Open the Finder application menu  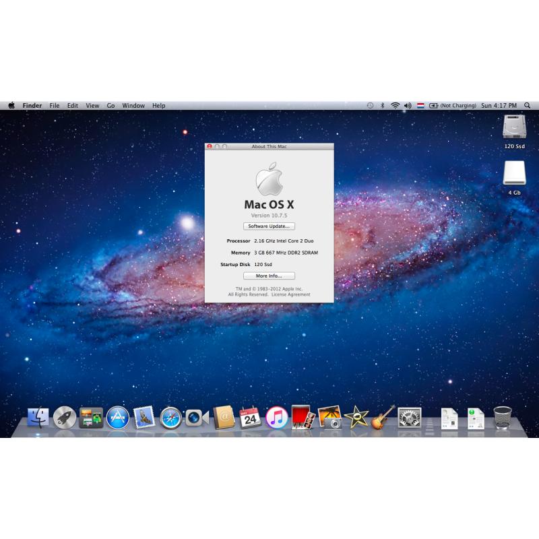[x=32, y=106]
